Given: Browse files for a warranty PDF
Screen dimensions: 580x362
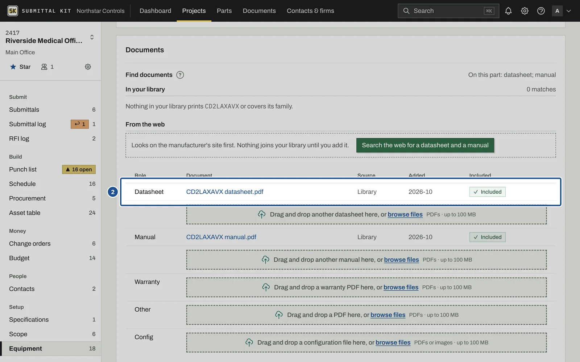Looking at the screenshot, I should point(401,287).
